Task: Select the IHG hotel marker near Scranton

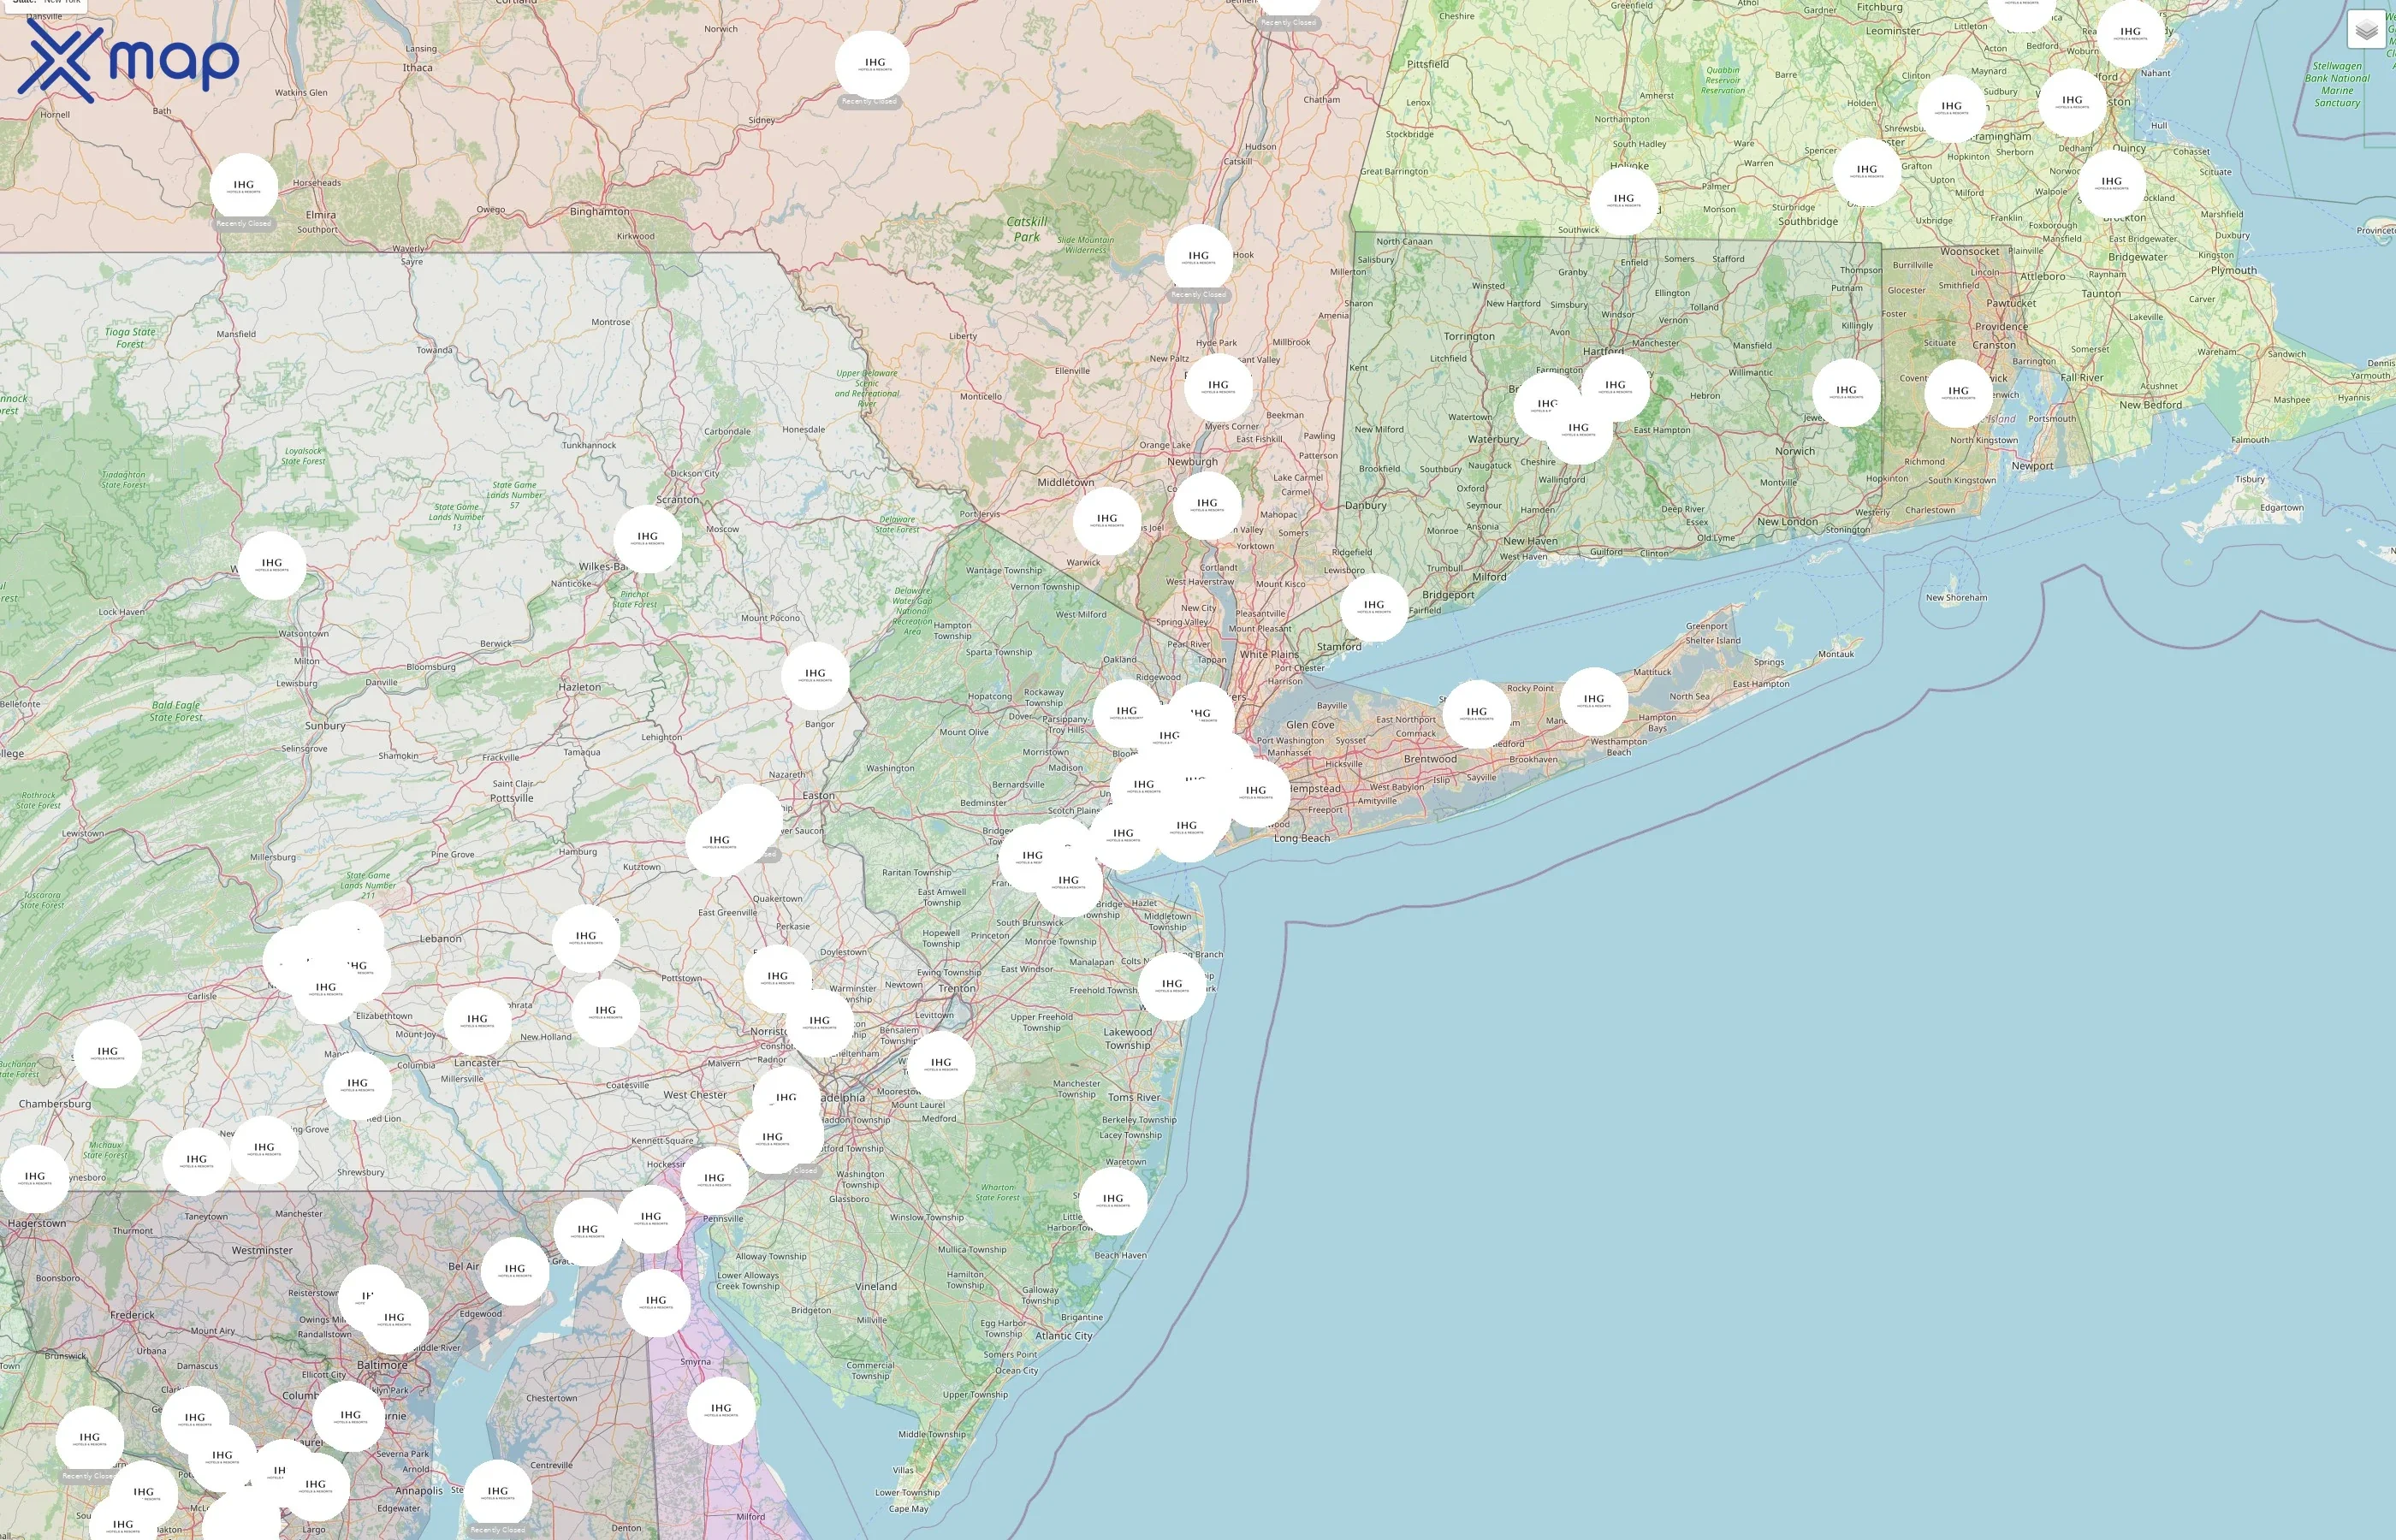Action: click(x=648, y=538)
